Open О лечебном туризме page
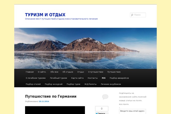The width and height of the screenshot is (171, 114). click(36, 78)
